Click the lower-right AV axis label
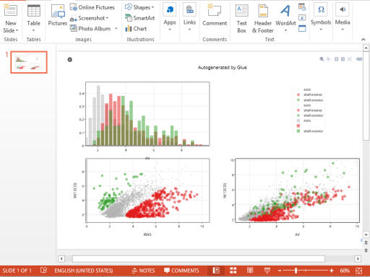This screenshot has width=370, height=277. click(x=298, y=234)
